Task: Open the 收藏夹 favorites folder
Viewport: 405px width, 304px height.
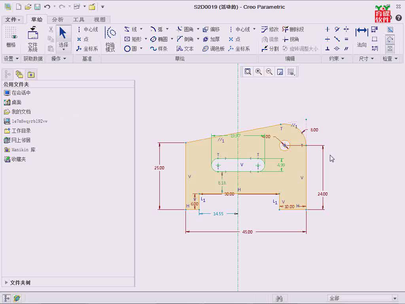Action: click(15, 159)
